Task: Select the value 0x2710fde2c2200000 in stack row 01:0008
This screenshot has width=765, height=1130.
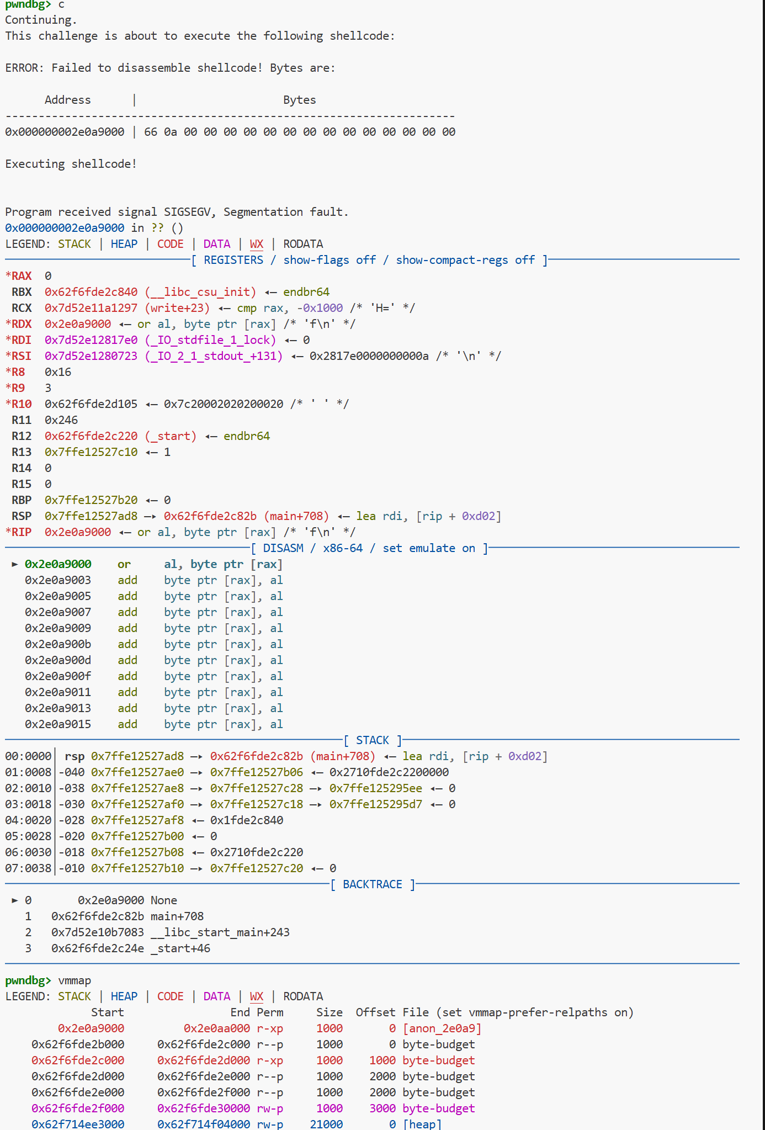Action: click(x=389, y=772)
